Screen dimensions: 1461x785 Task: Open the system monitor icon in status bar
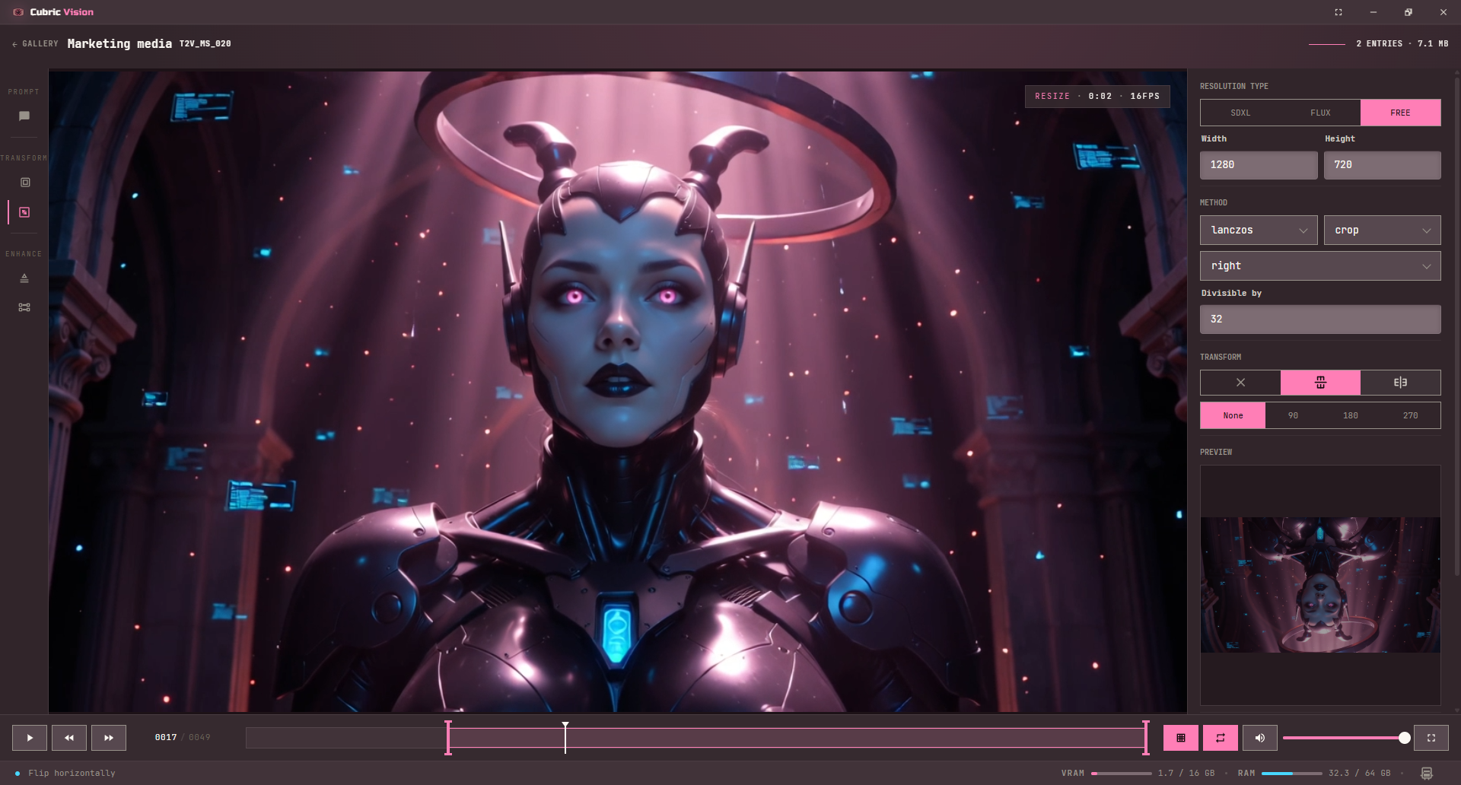coord(1427,773)
